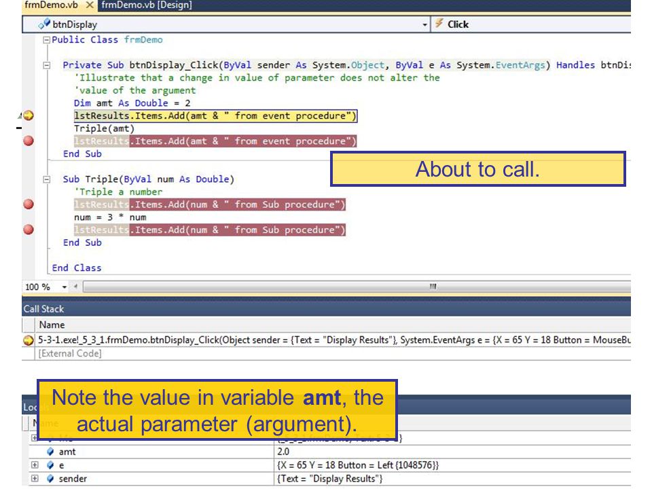Click the Call Stack panel title
The height and width of the screenshot is (489, 652).
click(x=43, y=309)
